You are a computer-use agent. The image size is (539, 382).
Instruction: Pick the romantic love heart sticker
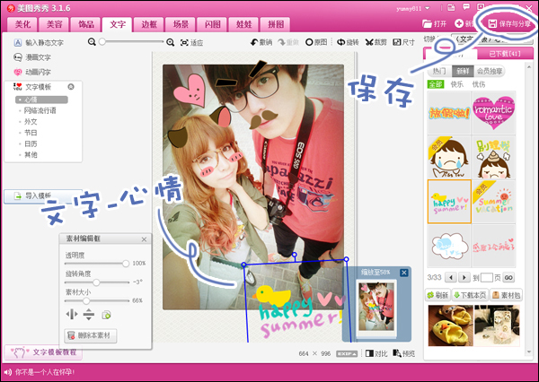(x=493, y=112)
